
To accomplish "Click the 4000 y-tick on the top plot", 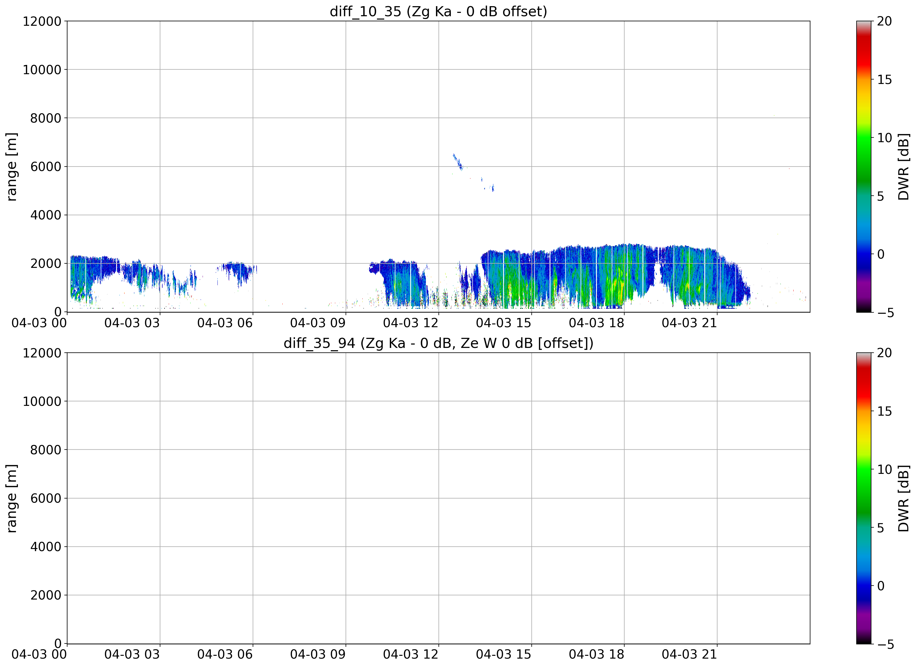I will [x=46, y=215].
